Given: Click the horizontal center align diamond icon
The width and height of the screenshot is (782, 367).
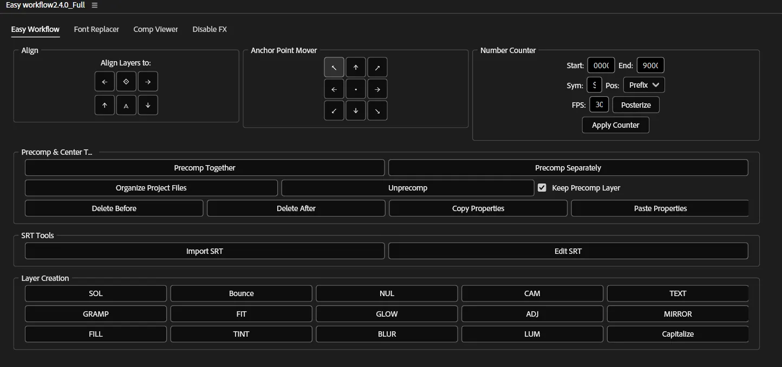Looking at the screenshot, I should point(126,81).
